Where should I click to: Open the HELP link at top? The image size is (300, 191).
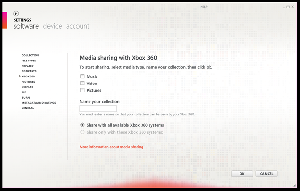pyautogui.click(x=204, y=7)
